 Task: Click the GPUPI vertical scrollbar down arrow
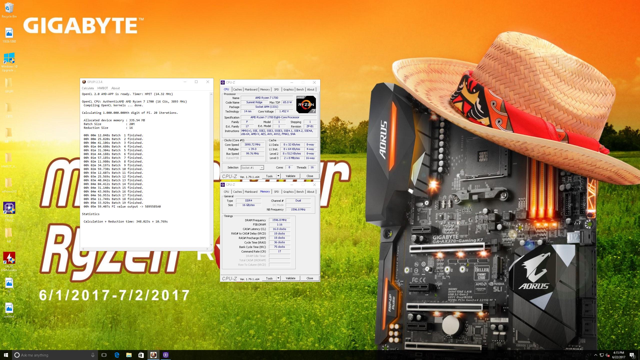pos(211,245)
